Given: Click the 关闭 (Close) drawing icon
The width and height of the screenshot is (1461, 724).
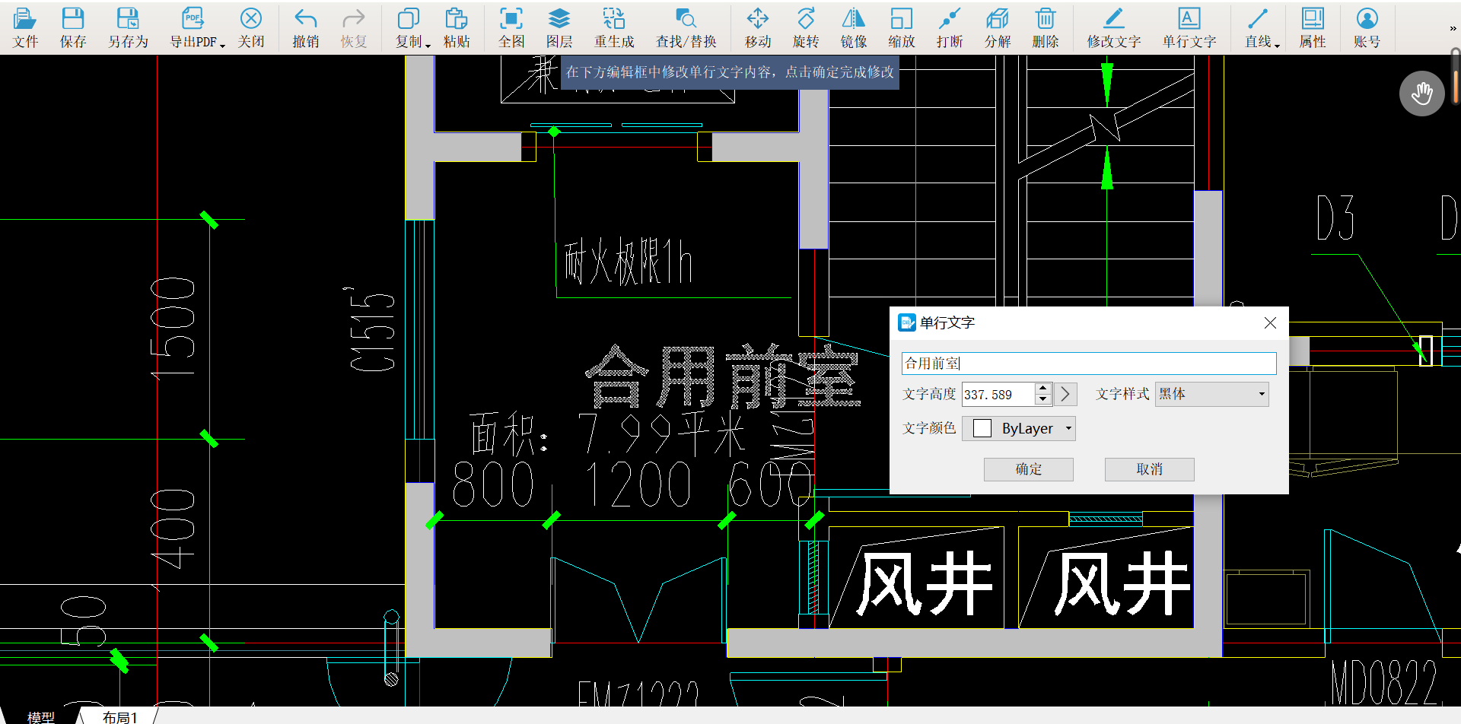Looking at the screenshot, I should [251, 28].
